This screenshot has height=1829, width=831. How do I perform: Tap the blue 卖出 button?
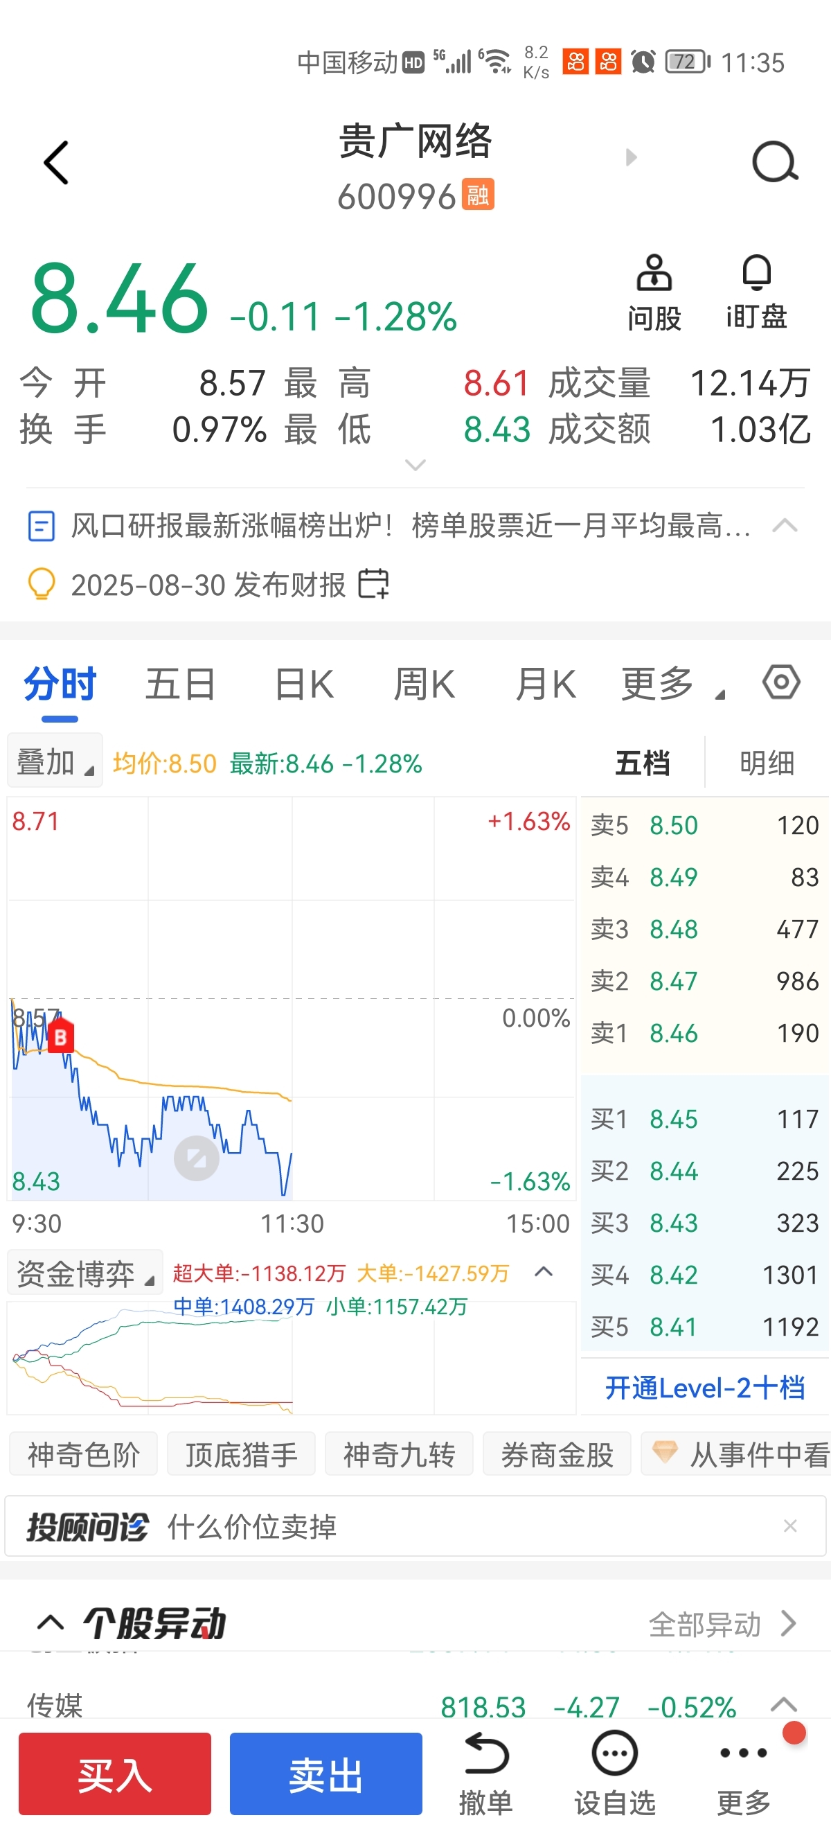point(325,1774)
